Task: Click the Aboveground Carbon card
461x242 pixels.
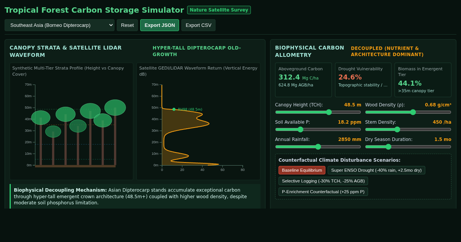Action: click(303, 80)
